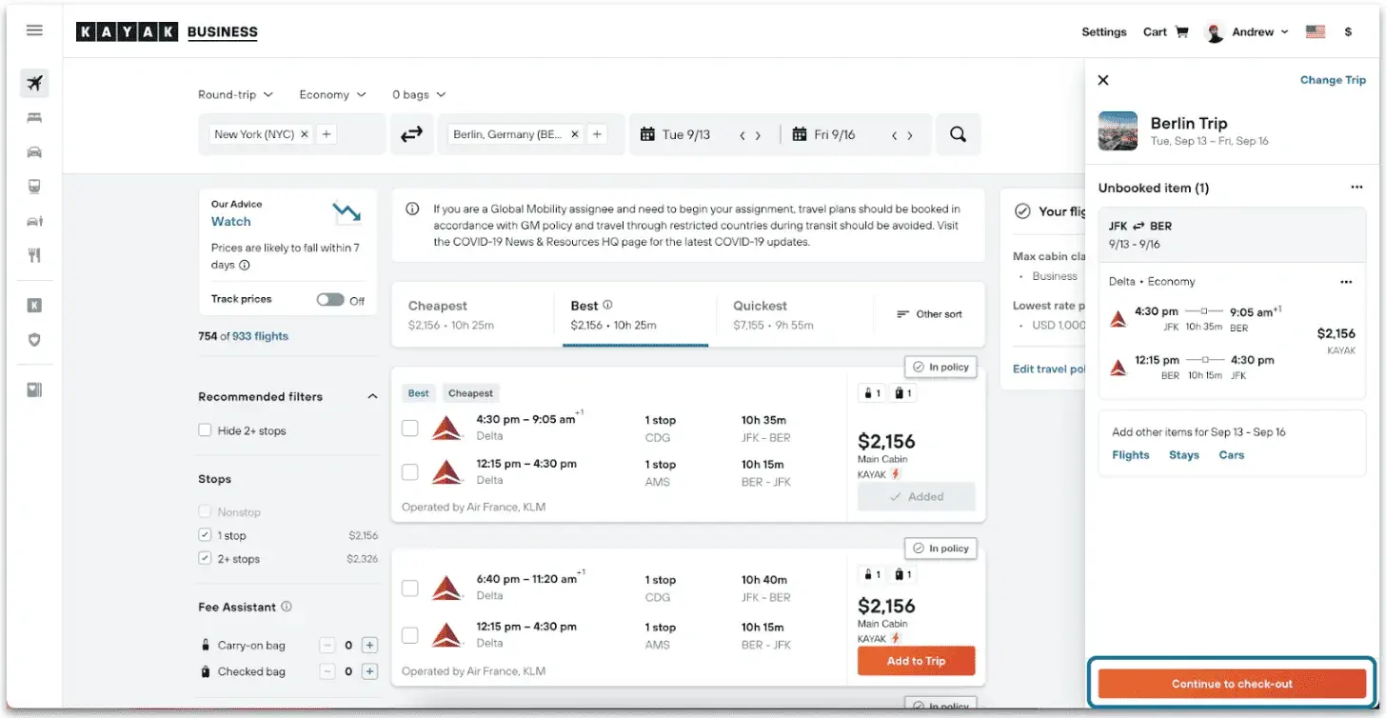This screenshot has height=718, width=1386.
Task: Uncheck the 1 stop filter
Action: coord(205,535)
